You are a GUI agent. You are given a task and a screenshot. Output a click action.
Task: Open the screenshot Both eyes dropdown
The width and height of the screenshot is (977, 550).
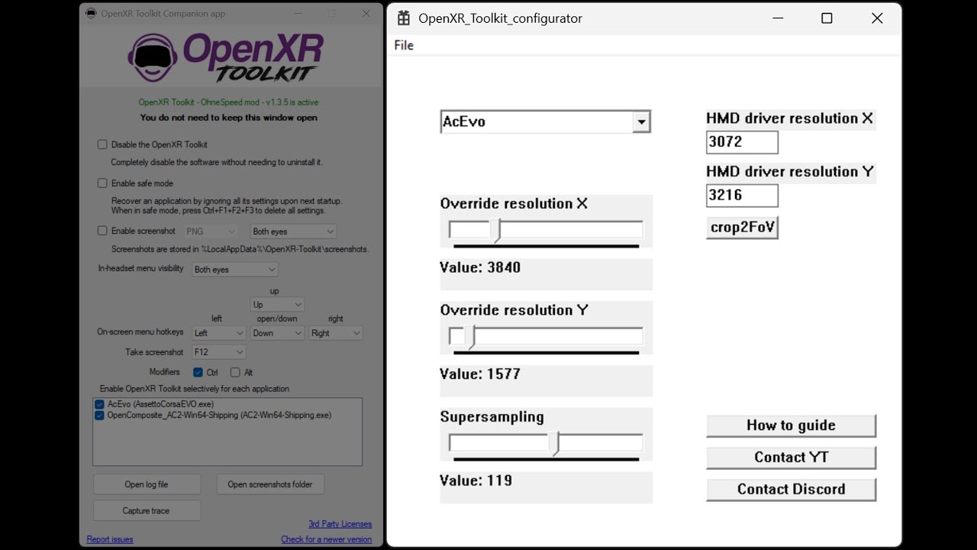[x=293, y=231]
